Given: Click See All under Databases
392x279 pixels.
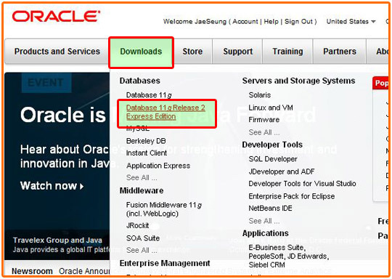Looking at the screenshot, I should pyautogui.click(x=142, y=178).
